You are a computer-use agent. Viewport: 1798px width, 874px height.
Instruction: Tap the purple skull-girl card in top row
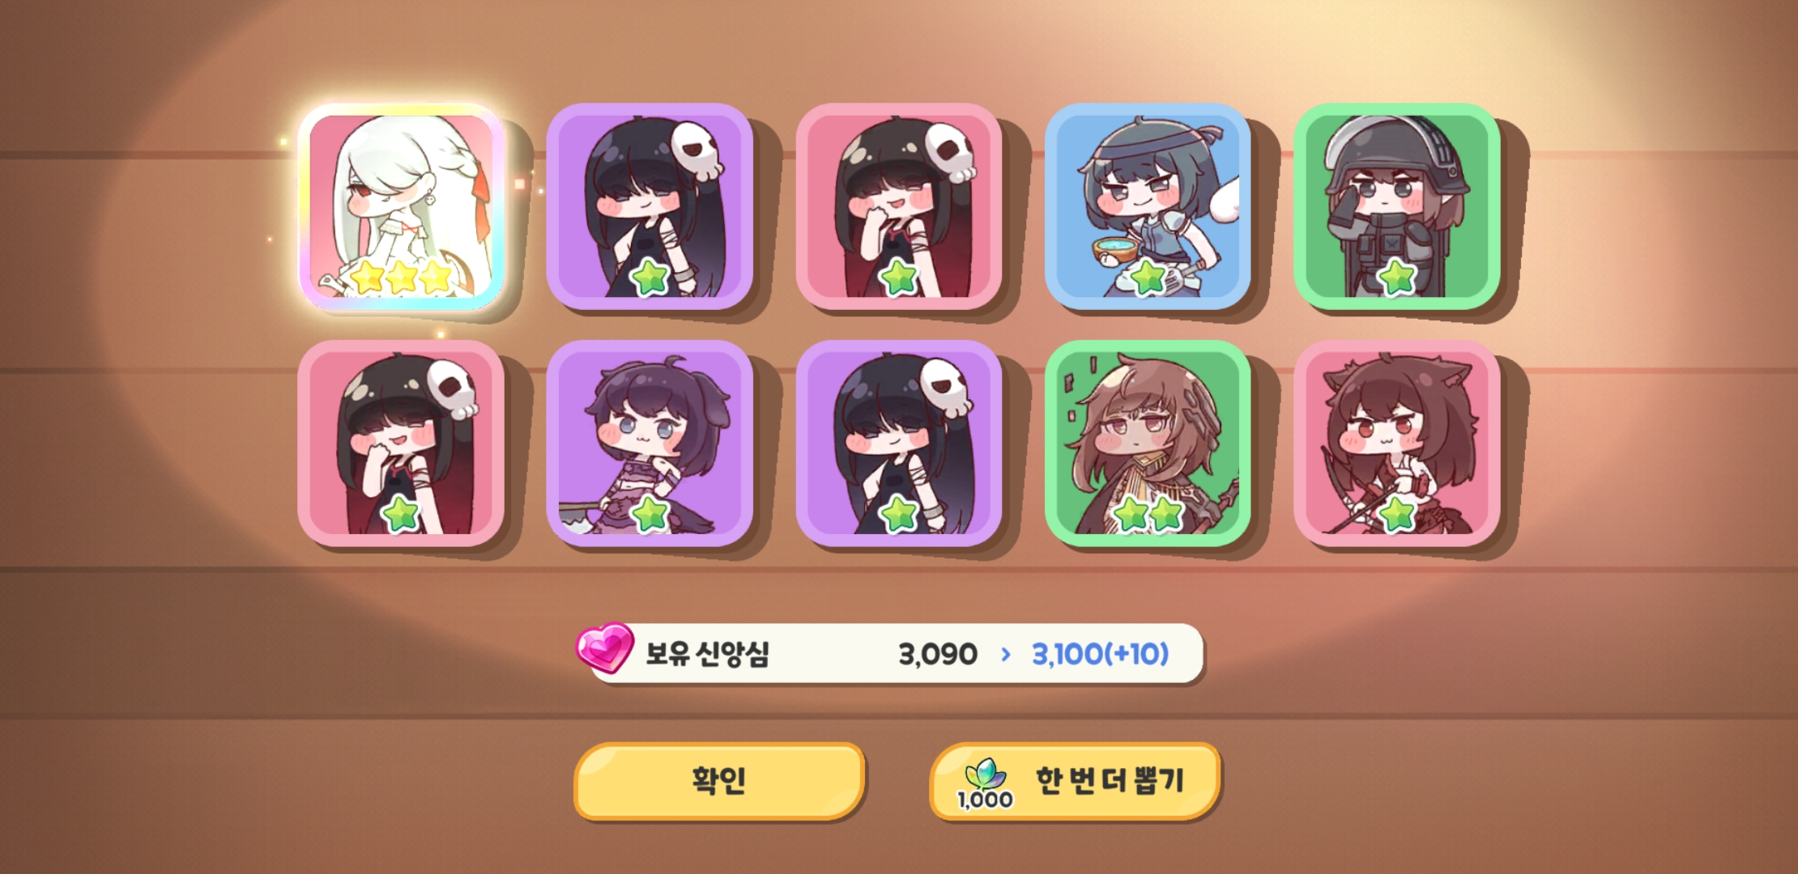pyautogui.click(x=650, y=206)
